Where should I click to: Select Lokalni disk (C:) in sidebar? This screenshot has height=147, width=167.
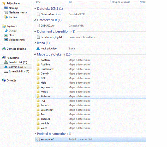(x=18, y=62)
